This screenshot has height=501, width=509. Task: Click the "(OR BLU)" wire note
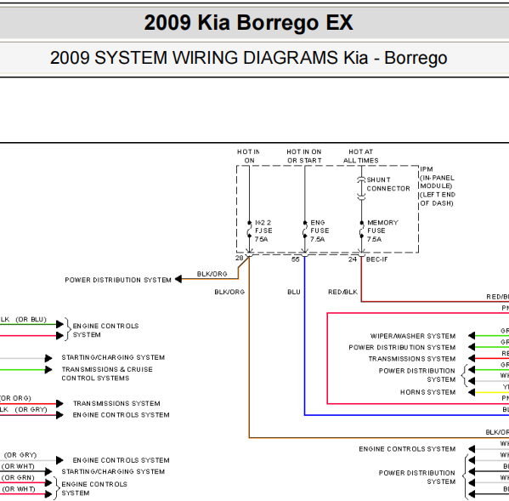click(31, 319)
